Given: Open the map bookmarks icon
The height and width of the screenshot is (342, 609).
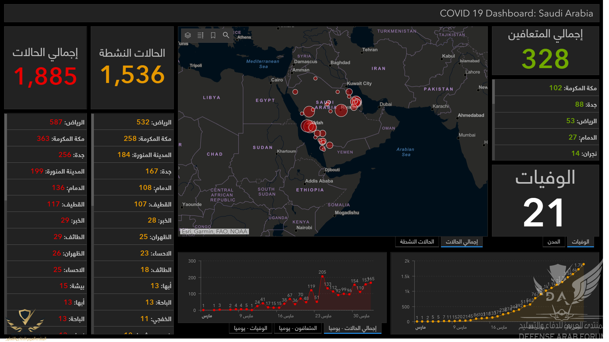Looking at the screenshot, I should tap(213, 35).
